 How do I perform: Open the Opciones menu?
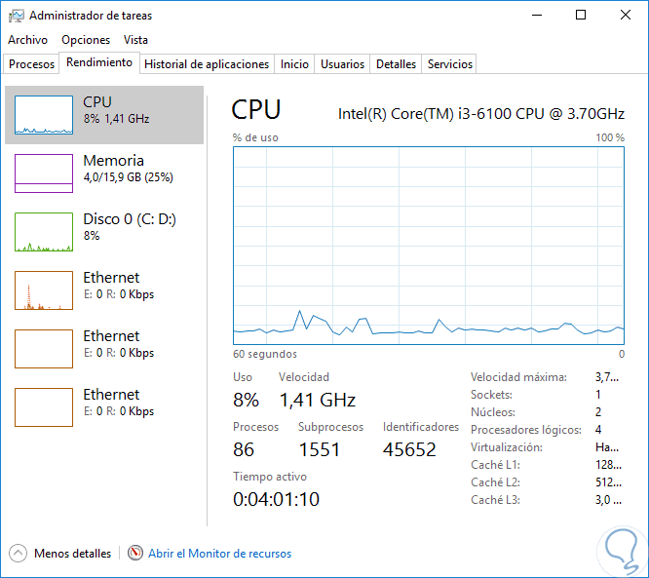point(86,40)
